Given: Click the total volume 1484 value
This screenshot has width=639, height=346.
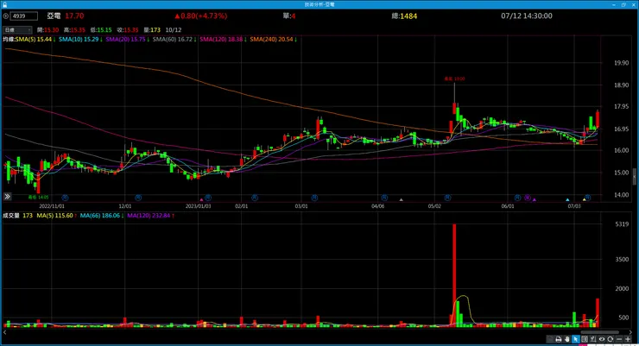Looking at the screenshot, I should (x=408, y=16).
